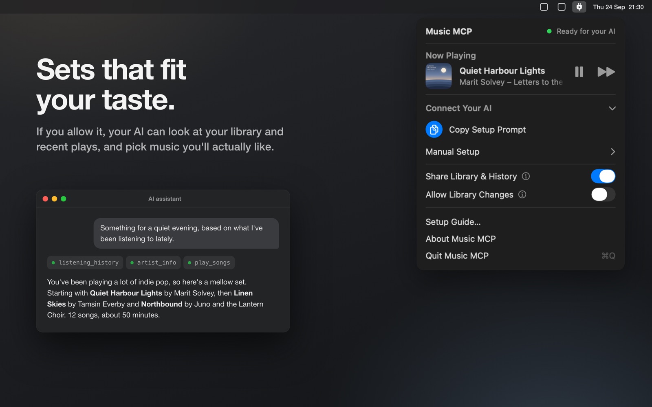Click the artist_info tool chip
Image resolution: width=652 pixels, height=407 pixels.
pyautogui.click(x=153, y=263)
